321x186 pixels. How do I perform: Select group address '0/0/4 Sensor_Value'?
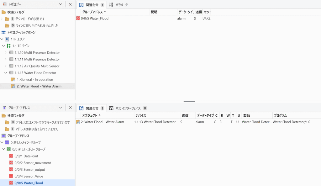click(x=29, y=176)
